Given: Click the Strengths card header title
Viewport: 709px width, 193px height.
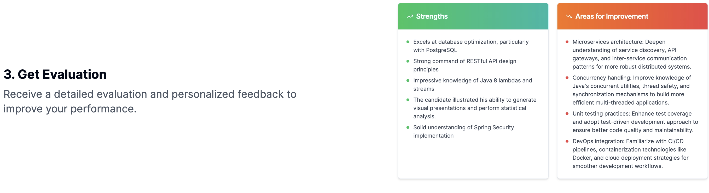Looking at the screenshot, I should [x=432, y=16].
